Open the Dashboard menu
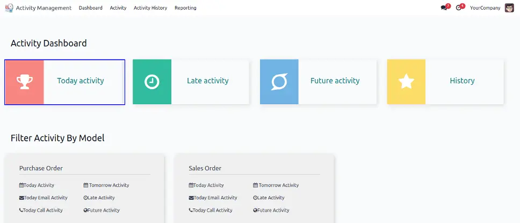Screen dimensions: 520x223 pyautogui.click(x=90, y=8)
